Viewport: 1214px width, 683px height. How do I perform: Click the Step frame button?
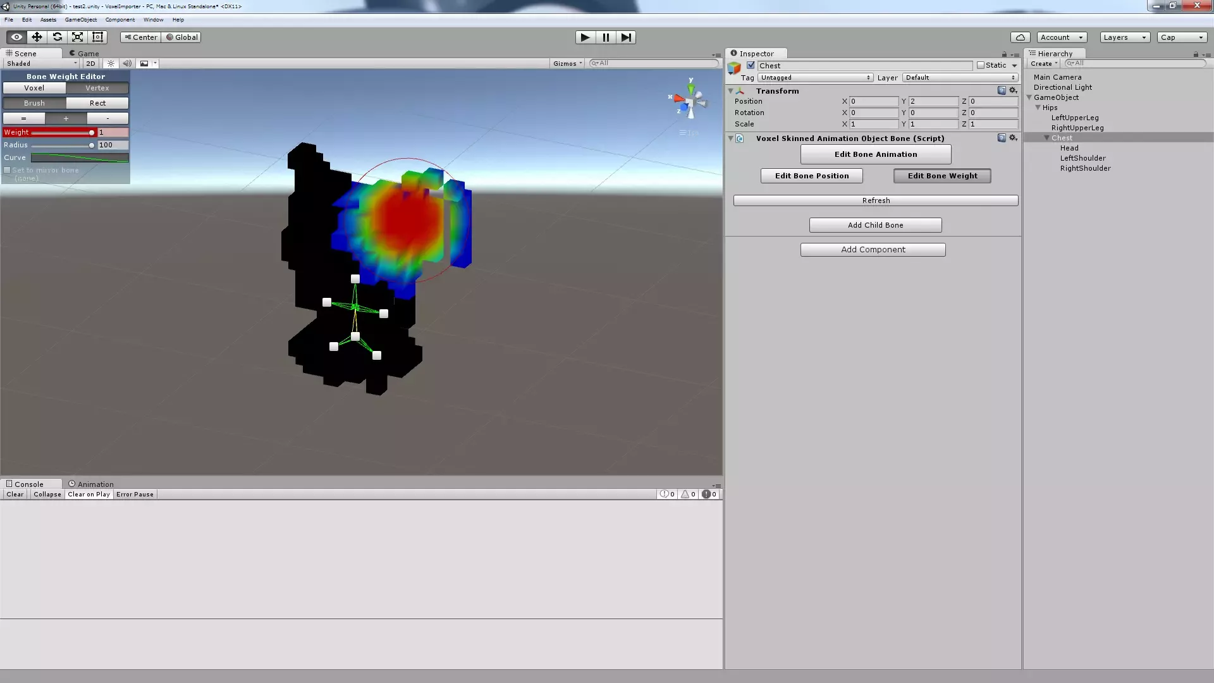click(x=625, y=37)
